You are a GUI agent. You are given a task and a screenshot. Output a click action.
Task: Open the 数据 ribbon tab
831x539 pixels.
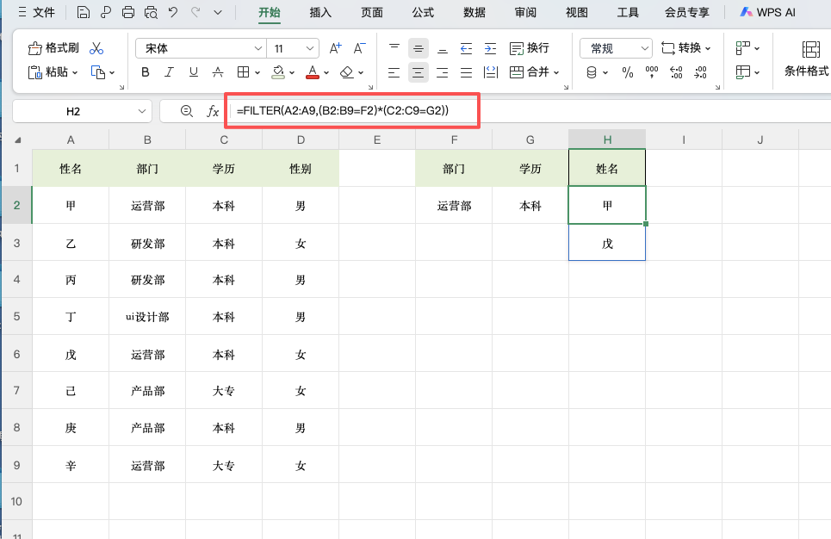coord(473,13)
